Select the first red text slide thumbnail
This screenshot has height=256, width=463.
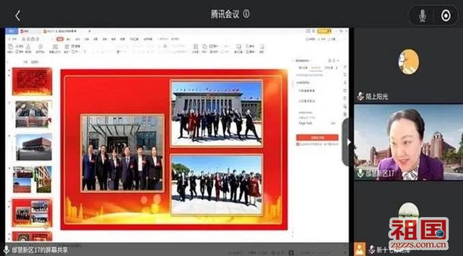pos(32,82)
